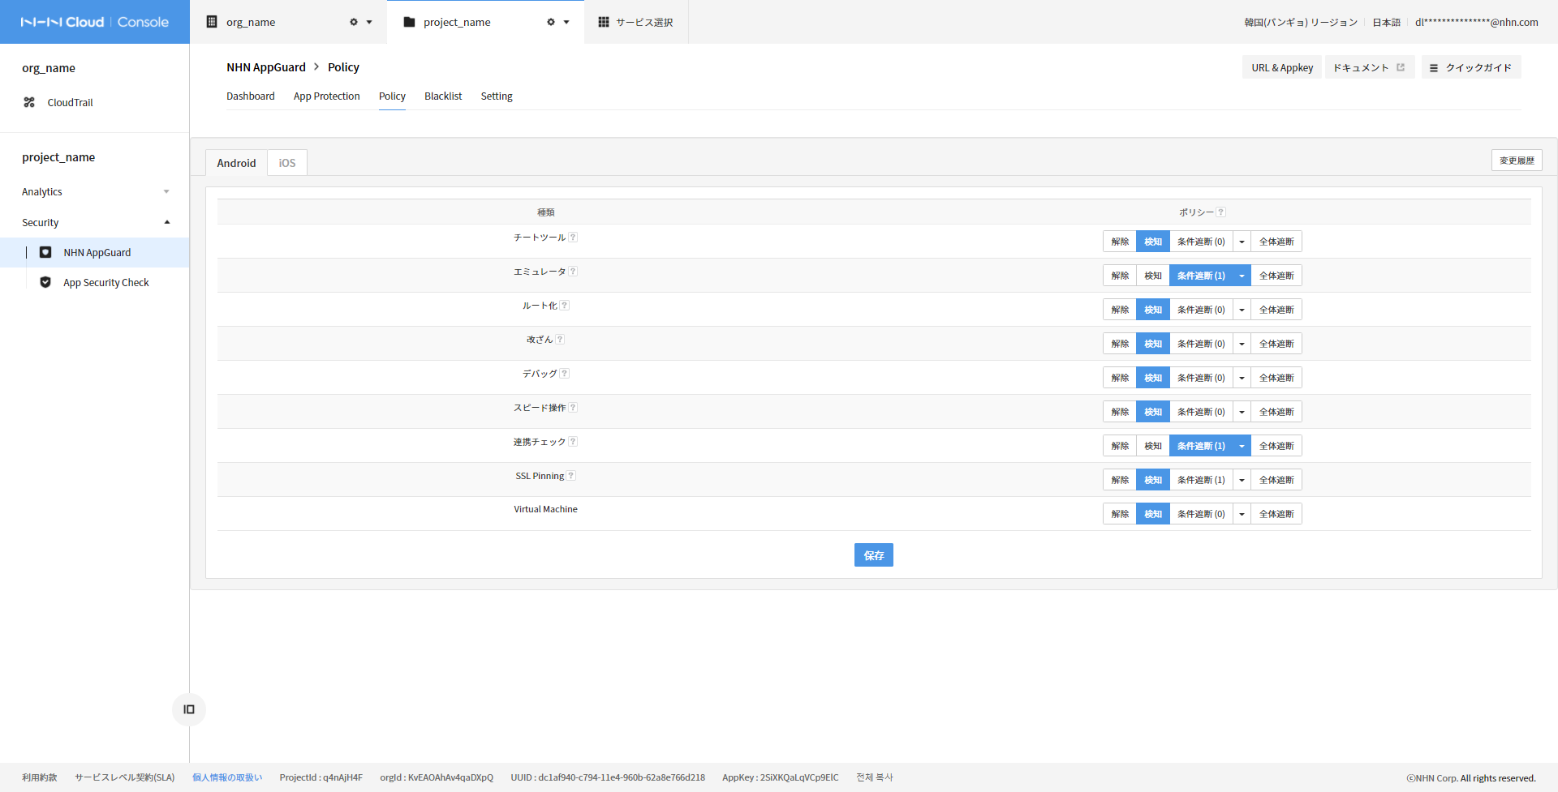Click the NHN AppGuard shield icon
The width and height of the screenshot is (1558, 792).
pyautogui.click(x=45, y=252)
